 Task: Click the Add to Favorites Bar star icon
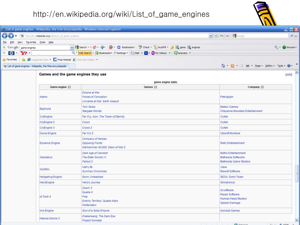pyautogui.click(x=23, y=60)
